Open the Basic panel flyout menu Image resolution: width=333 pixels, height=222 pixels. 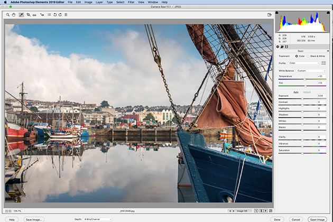click(328, 51)
